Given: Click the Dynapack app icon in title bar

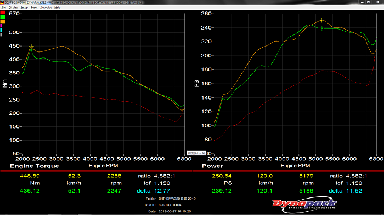Looking at the screenshot, I should click(x=2, y=2).
